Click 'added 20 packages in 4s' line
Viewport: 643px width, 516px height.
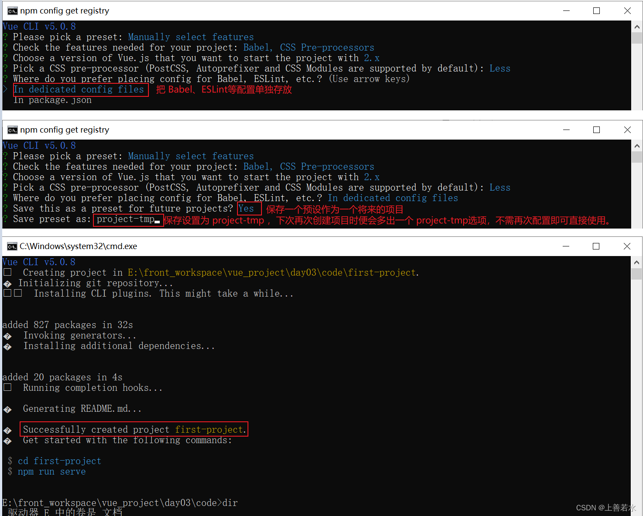click(x=62, y=377)
